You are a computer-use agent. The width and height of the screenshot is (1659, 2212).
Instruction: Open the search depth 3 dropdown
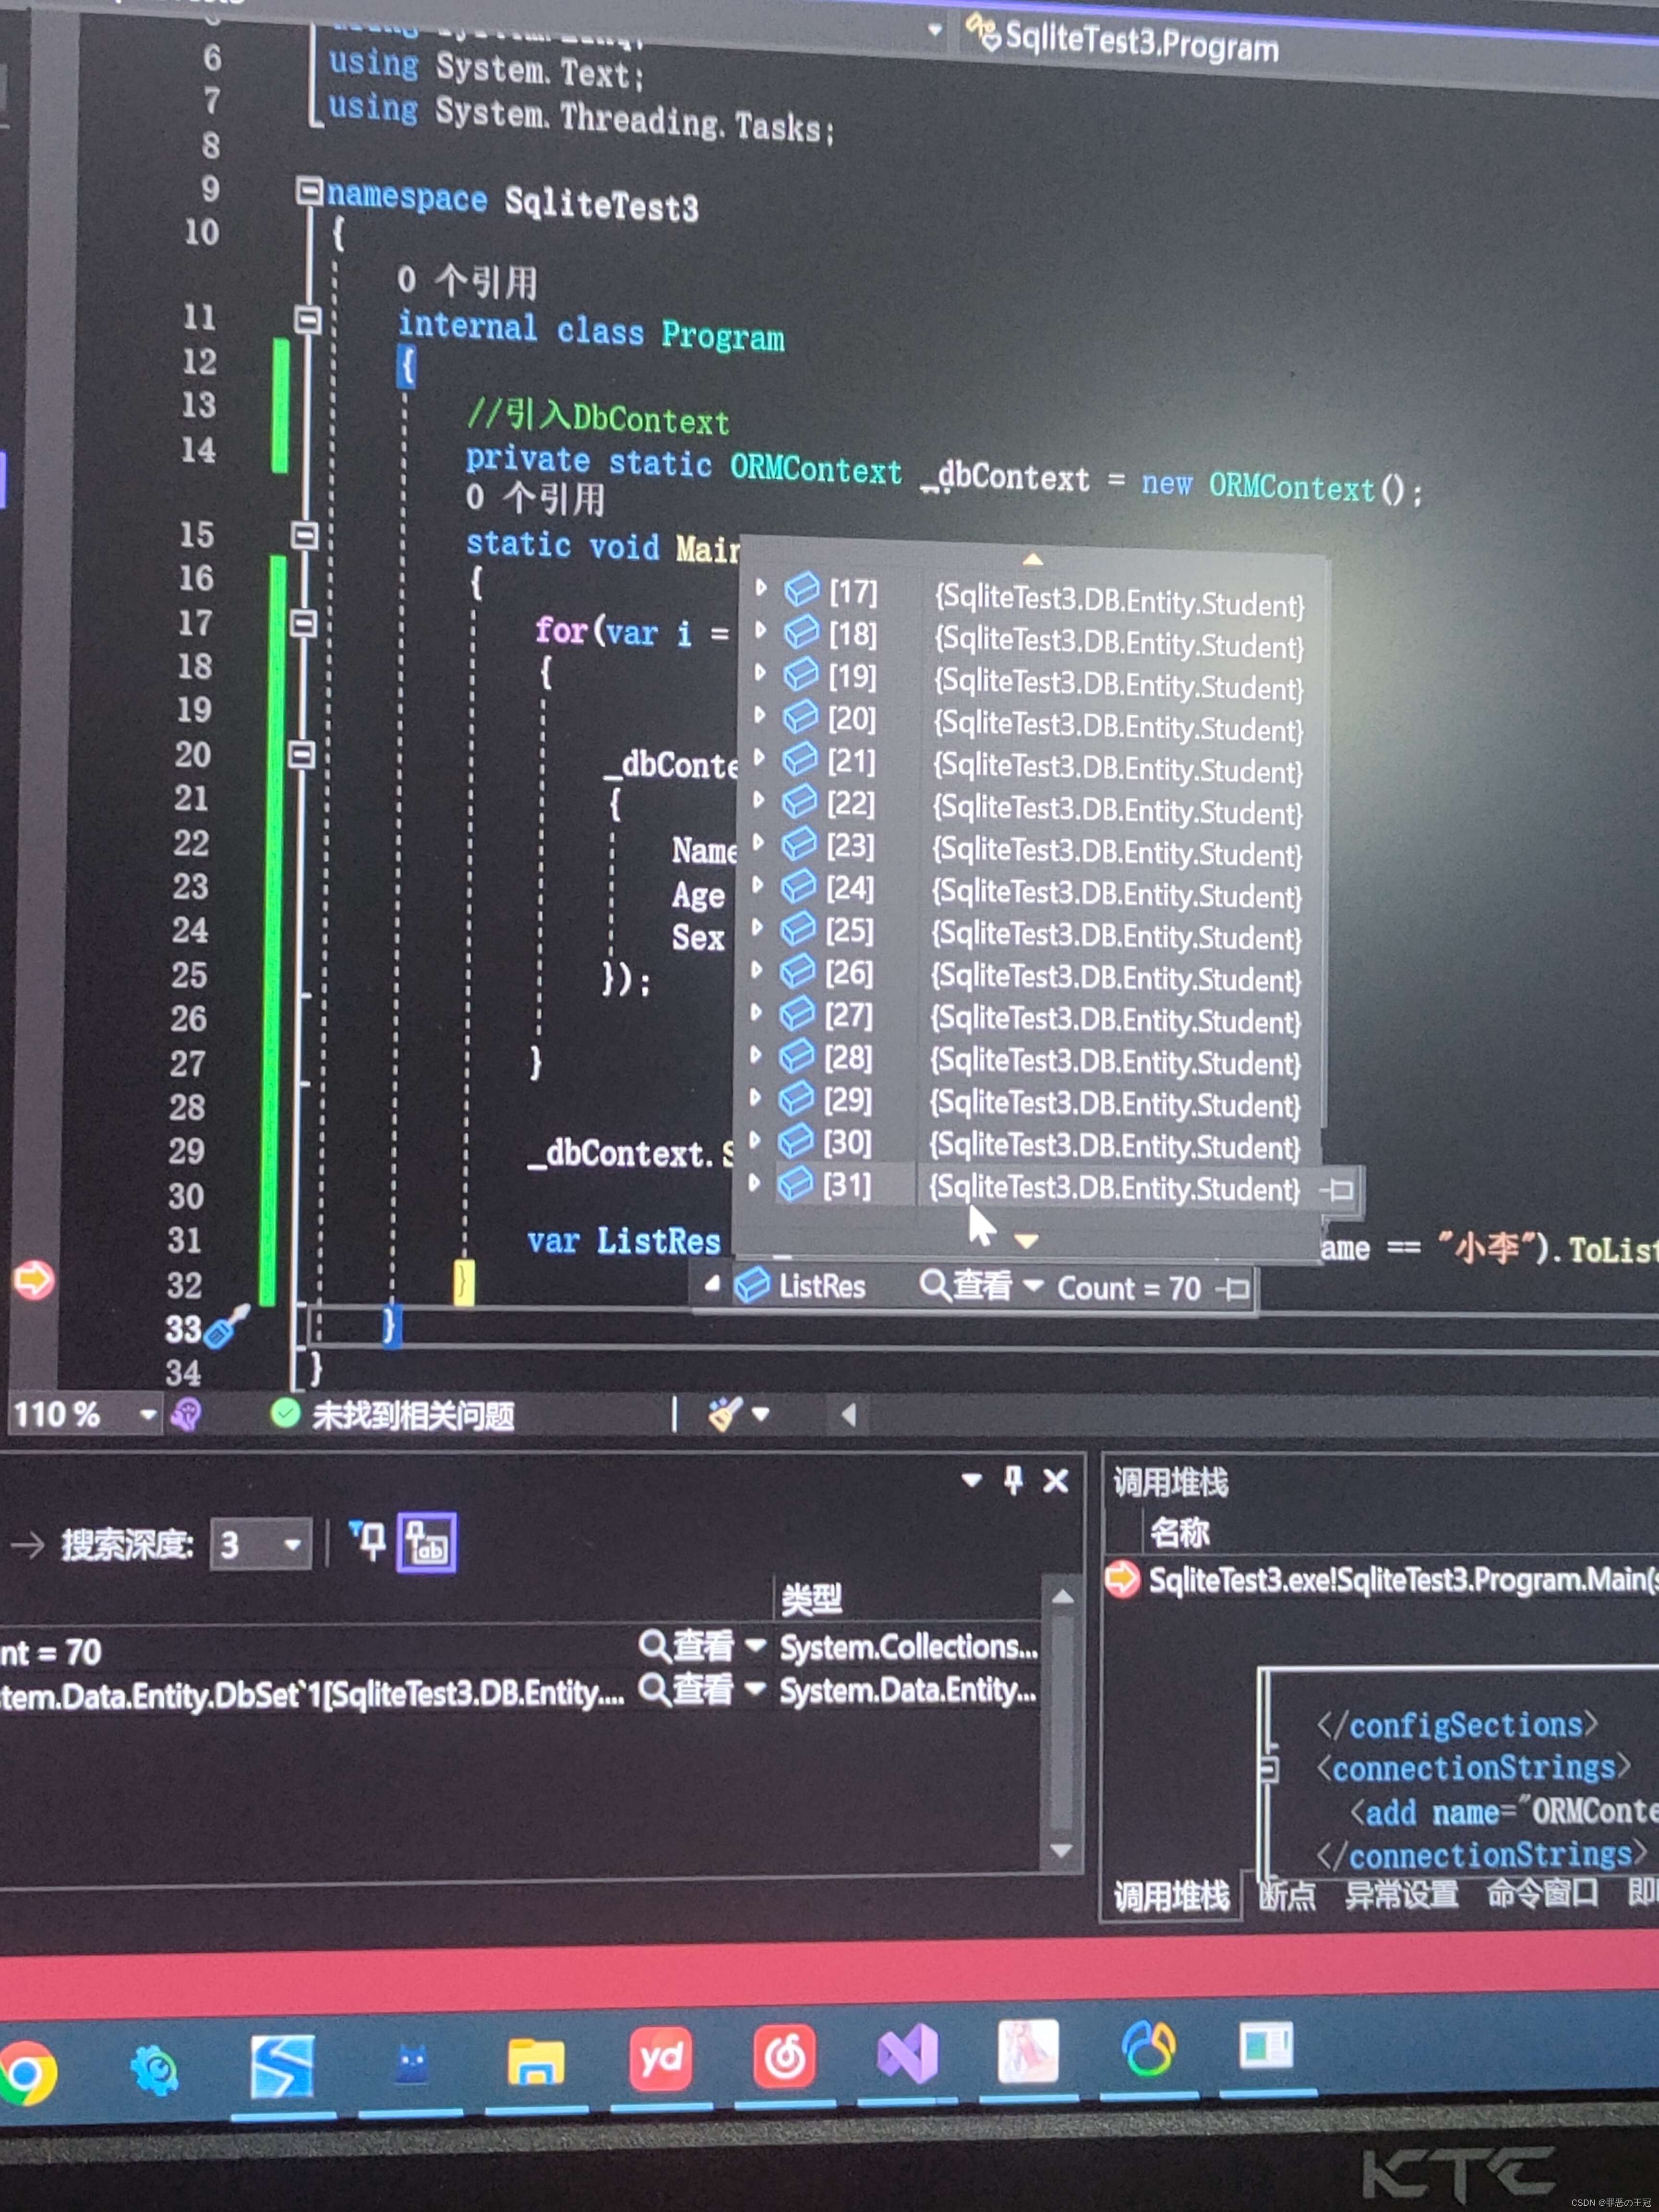click(x=292, y=1545)
